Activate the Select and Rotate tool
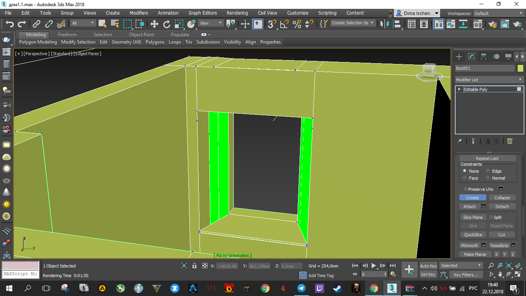The height and width of the screenshot is (296, 526). point(167,24)
